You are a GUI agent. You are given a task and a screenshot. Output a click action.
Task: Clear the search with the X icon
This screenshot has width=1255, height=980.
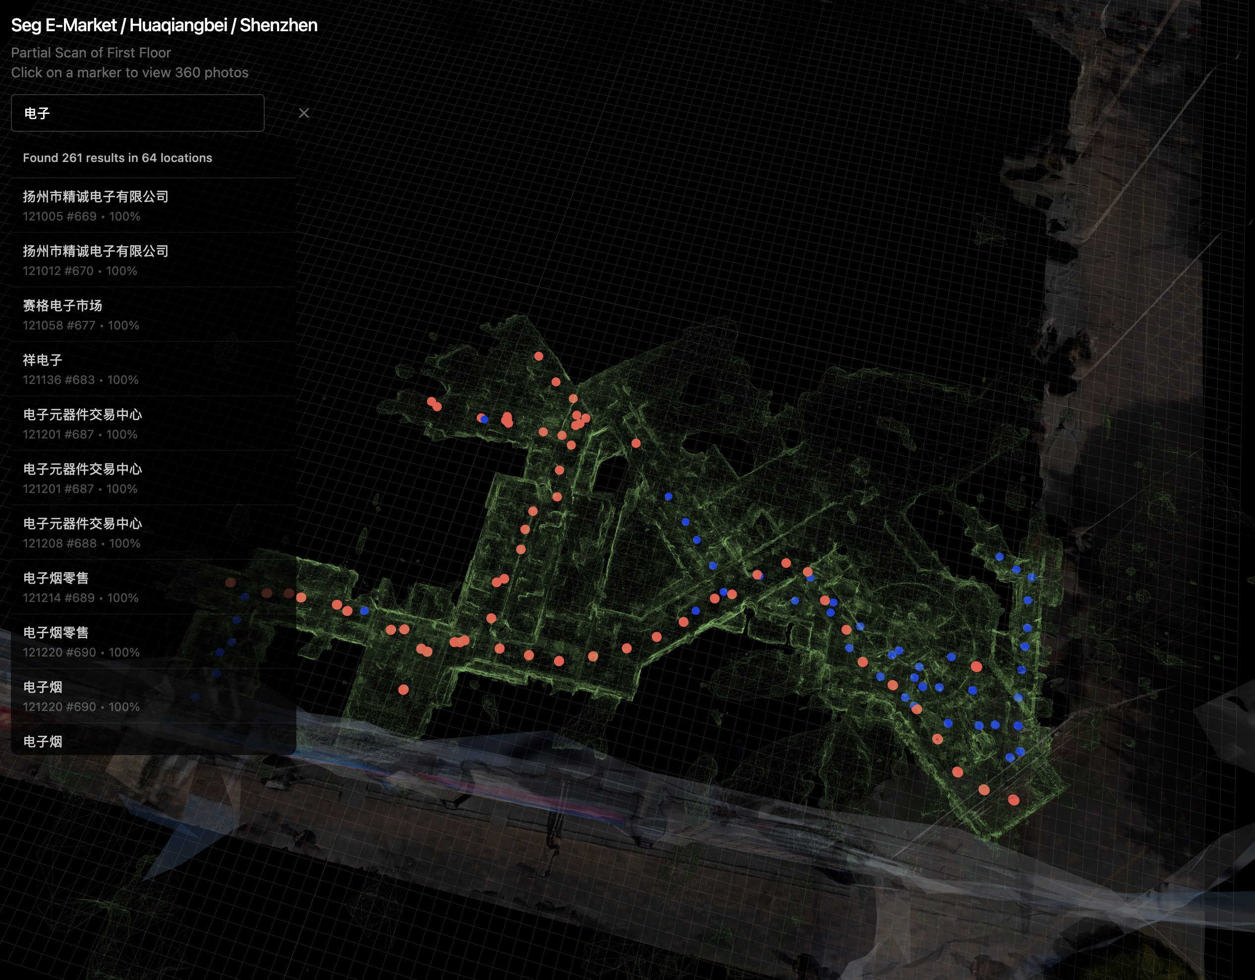click(303, 113)
